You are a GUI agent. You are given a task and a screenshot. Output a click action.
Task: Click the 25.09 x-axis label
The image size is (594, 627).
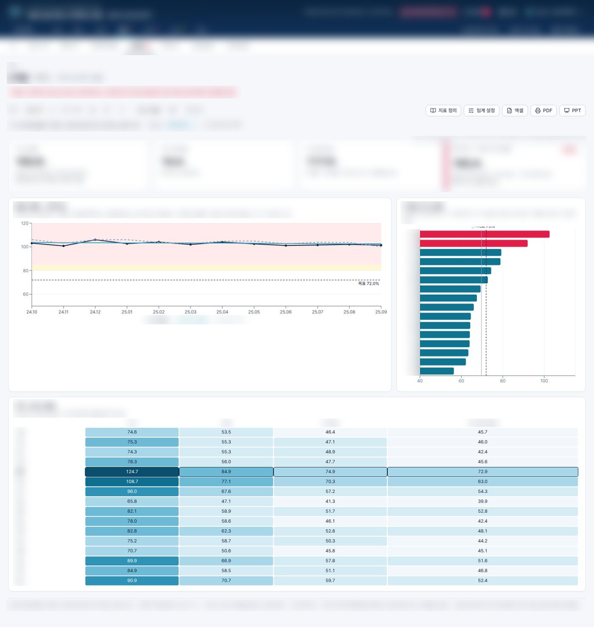point(381,312)
